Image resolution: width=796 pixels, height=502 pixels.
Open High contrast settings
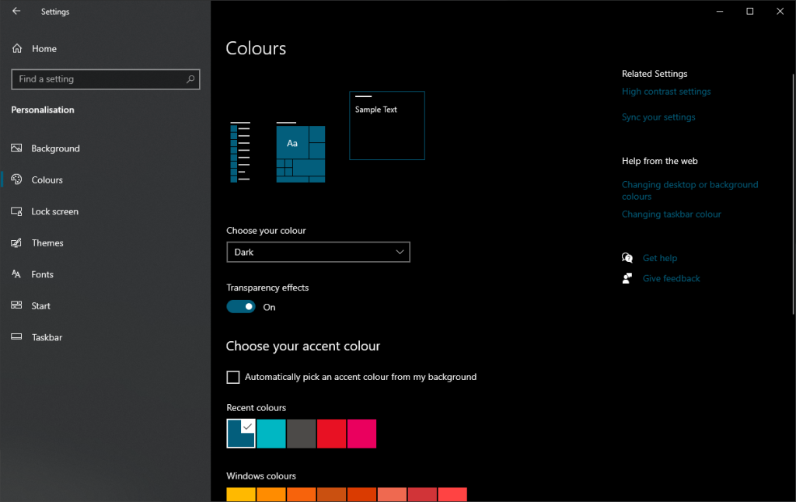pyautogui.click(x=666, y=91)
